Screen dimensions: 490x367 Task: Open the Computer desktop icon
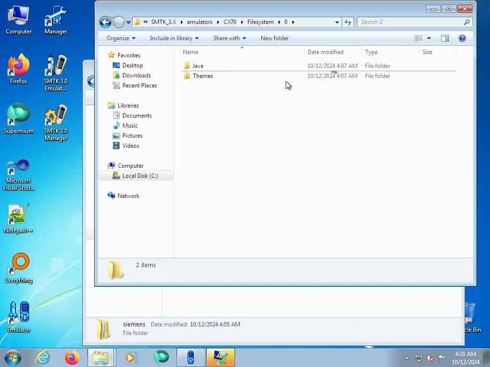[x=19, y=20]
